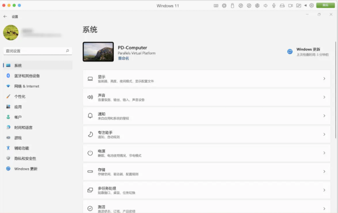Click the PD-Computer desktop thumbnail
This screenshot has width=338, height=213.
tap(98, 52)
